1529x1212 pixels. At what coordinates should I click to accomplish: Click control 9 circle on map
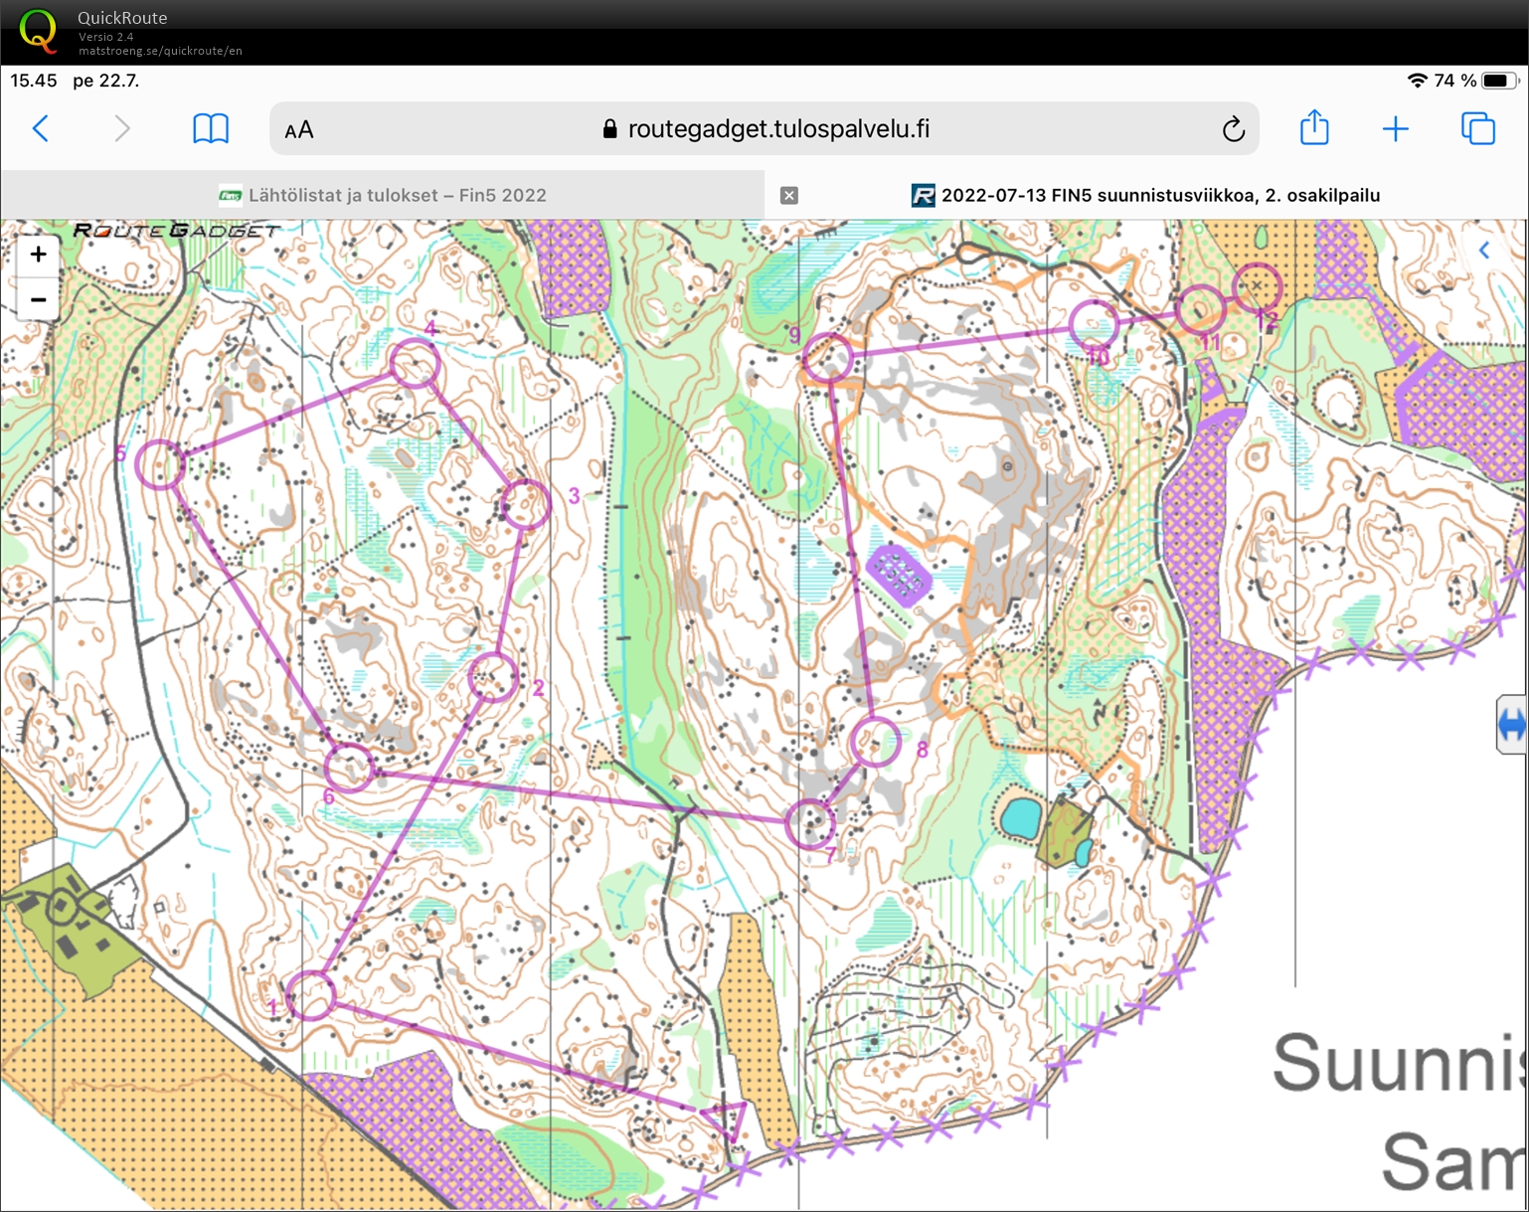coord(827,357)
